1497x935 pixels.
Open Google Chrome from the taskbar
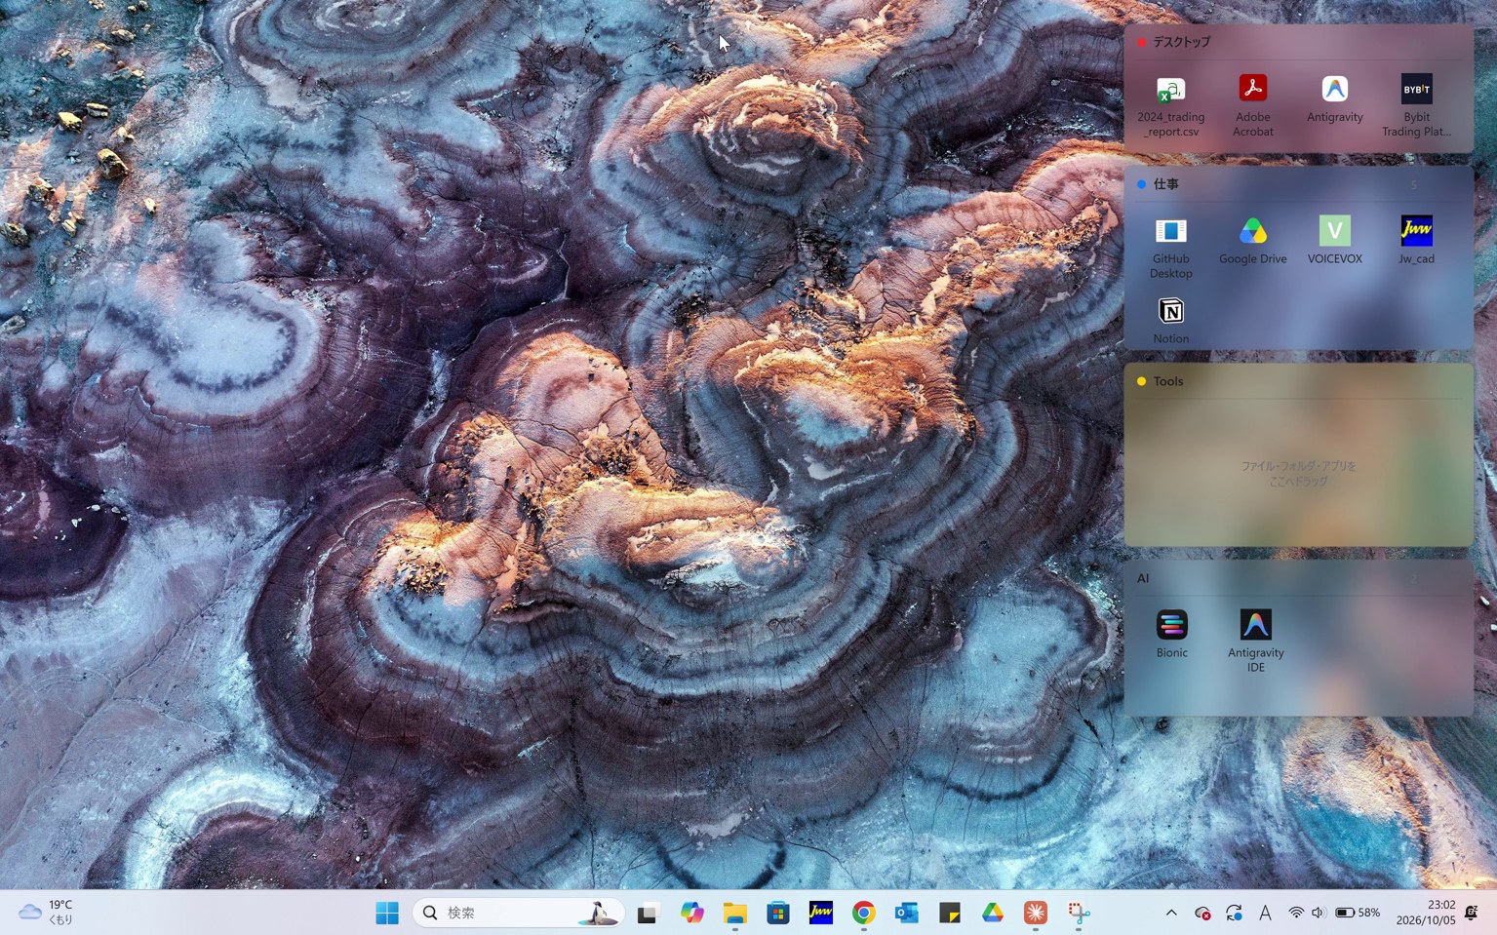pos(864,913)
